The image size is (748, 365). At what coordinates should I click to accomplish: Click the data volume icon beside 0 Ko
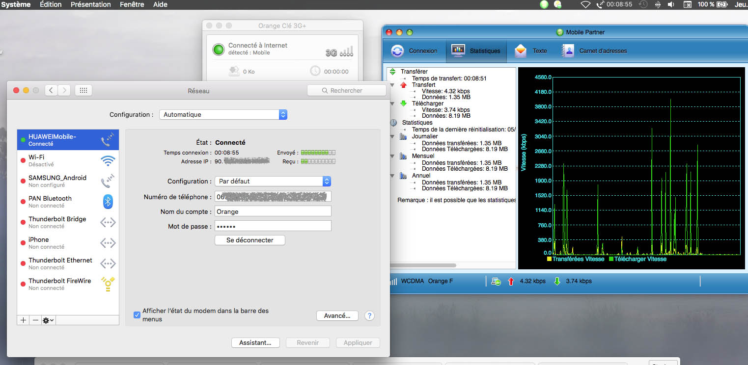click(234, 71)
